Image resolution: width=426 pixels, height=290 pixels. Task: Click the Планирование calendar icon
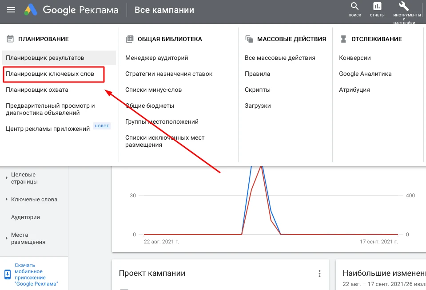tap(10, 39)
